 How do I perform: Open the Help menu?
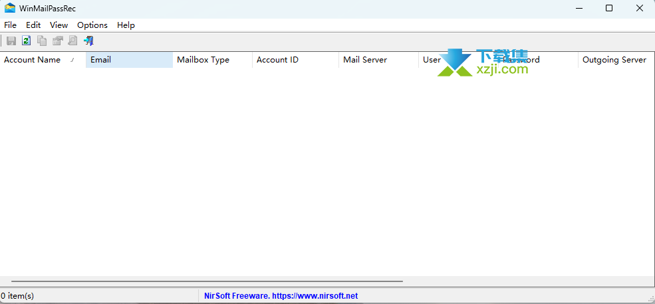(x=126, y=25)
